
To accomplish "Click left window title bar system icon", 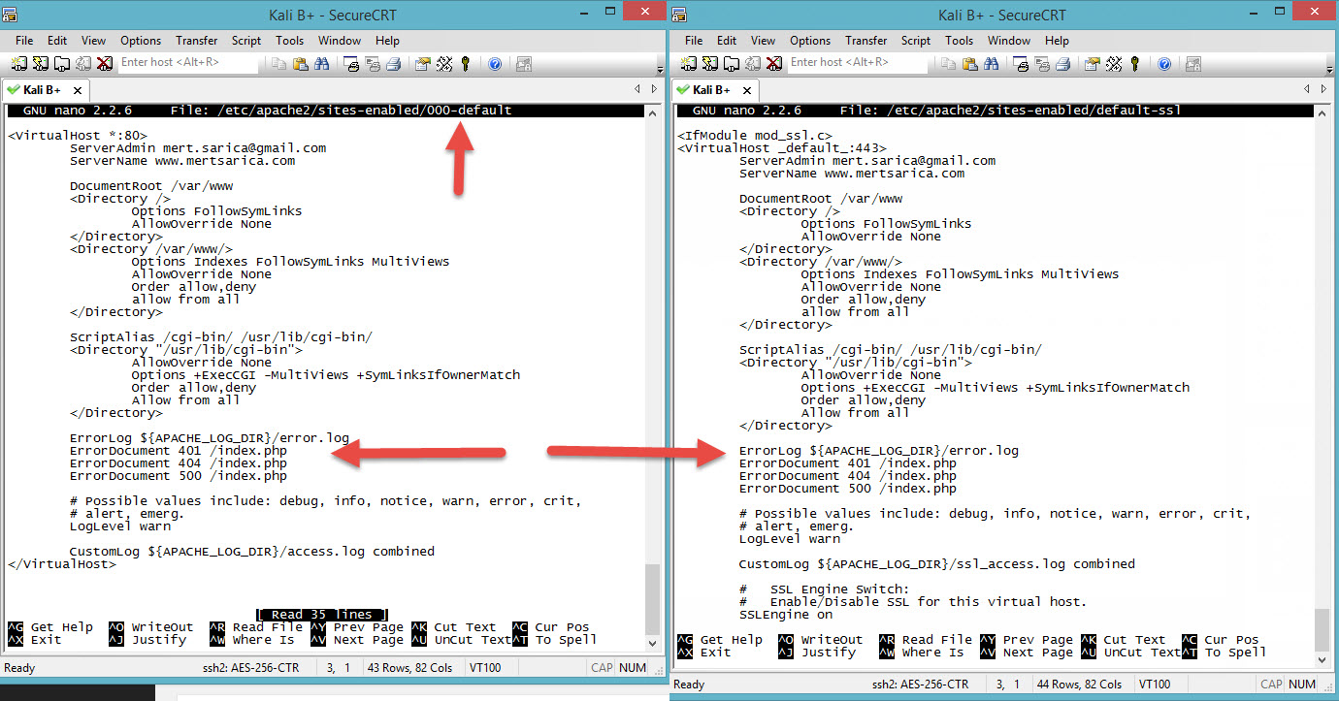I will click(11, 14).
